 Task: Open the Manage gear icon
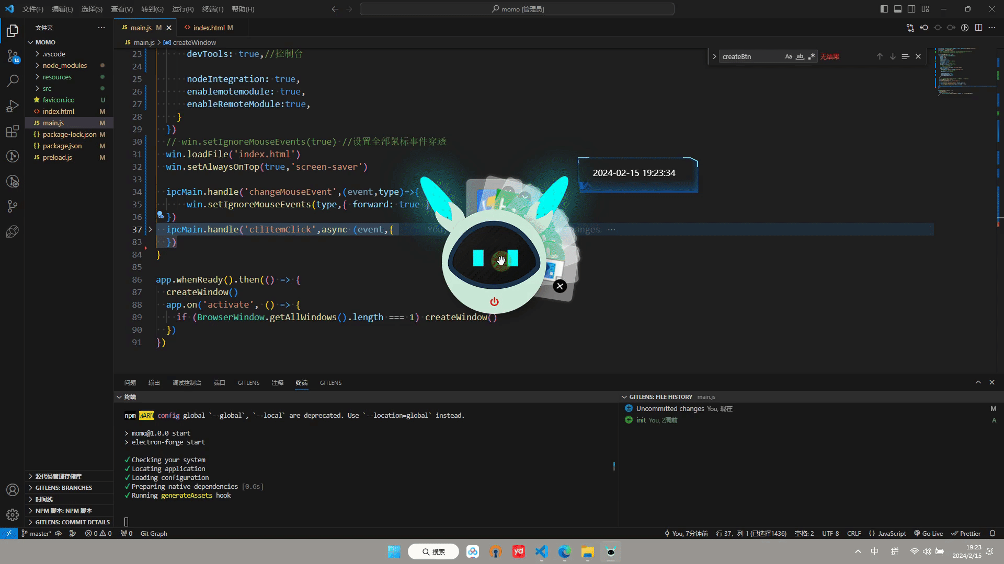13,515
